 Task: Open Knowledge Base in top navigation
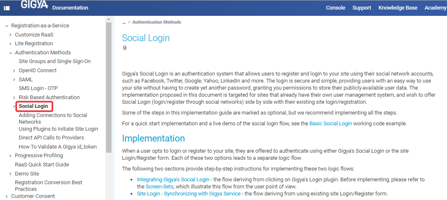click(x=398, y=8)
